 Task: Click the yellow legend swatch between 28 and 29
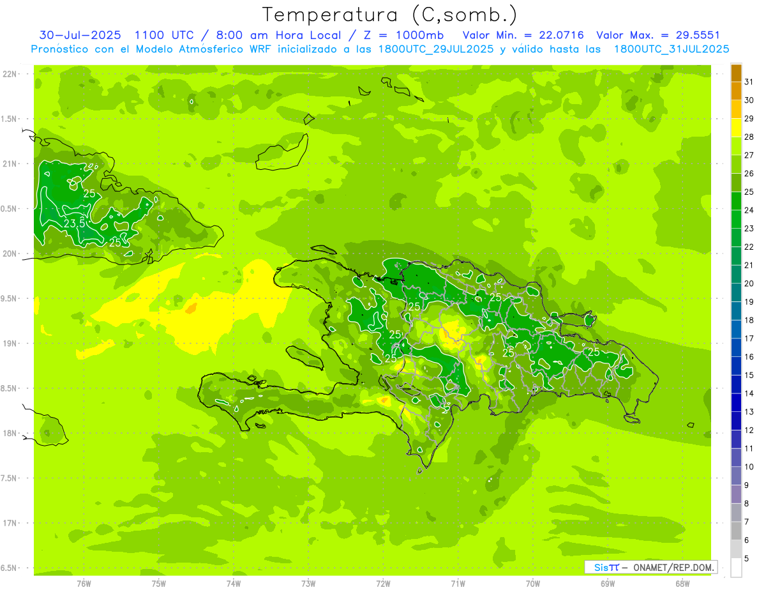(x=736, y=128)
